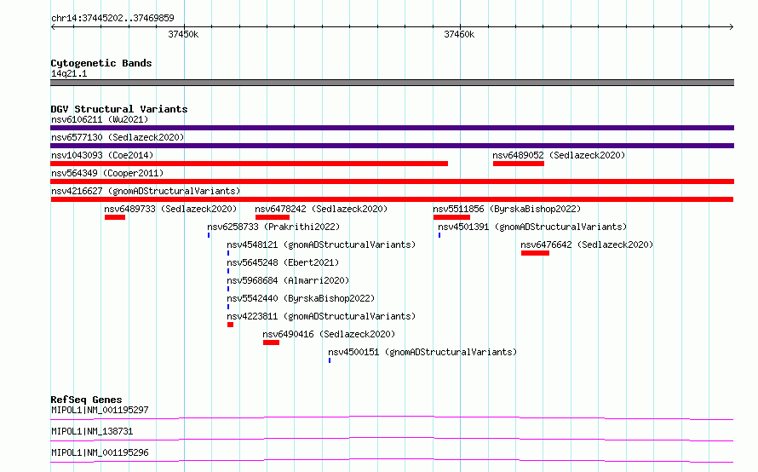
Task: Click the nsv6106211 (Wu2021) variant bar
Action: click(392, 128)
